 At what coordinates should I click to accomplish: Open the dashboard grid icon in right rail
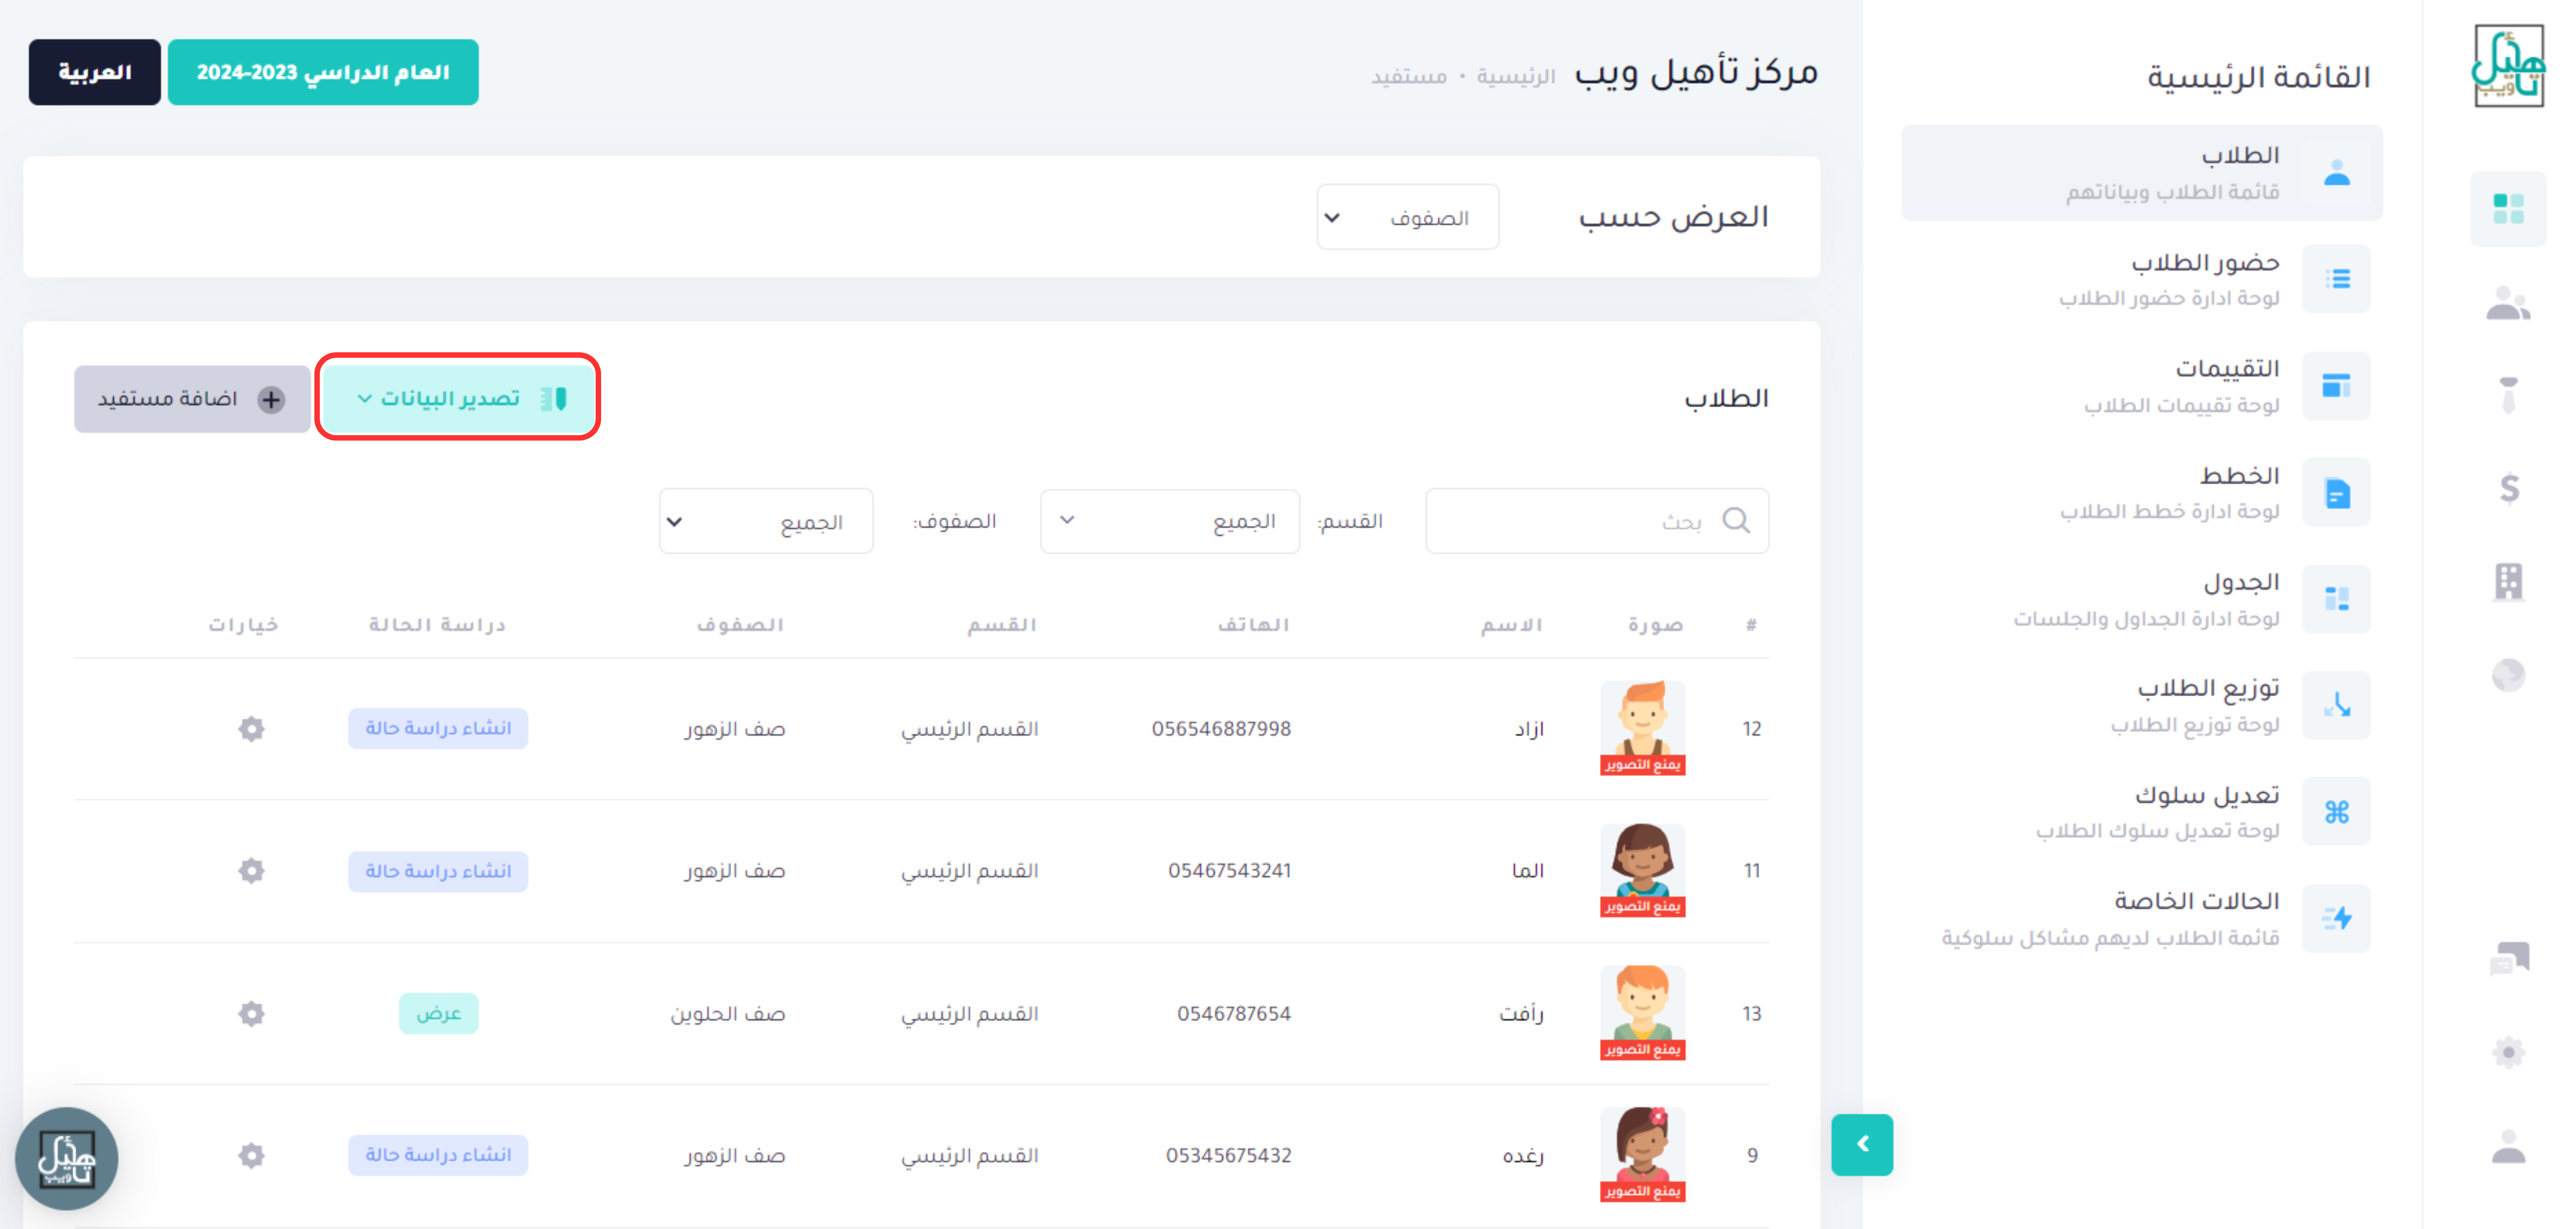[x=2508, y=209]
